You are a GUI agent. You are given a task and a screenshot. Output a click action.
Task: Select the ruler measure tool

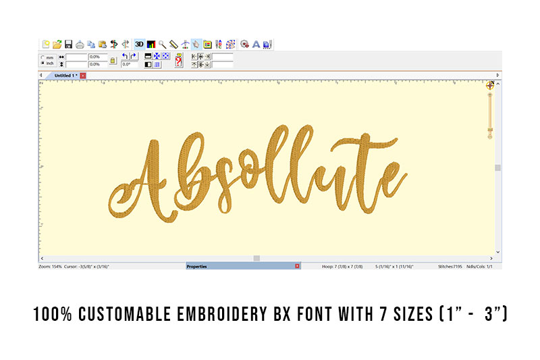173,44
